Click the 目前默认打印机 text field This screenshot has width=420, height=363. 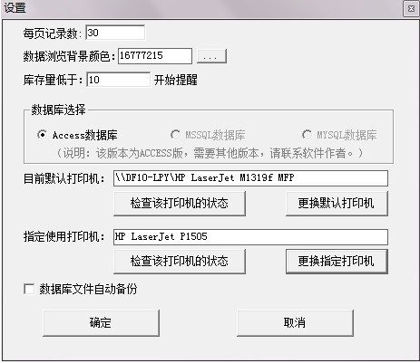(250, 178)
